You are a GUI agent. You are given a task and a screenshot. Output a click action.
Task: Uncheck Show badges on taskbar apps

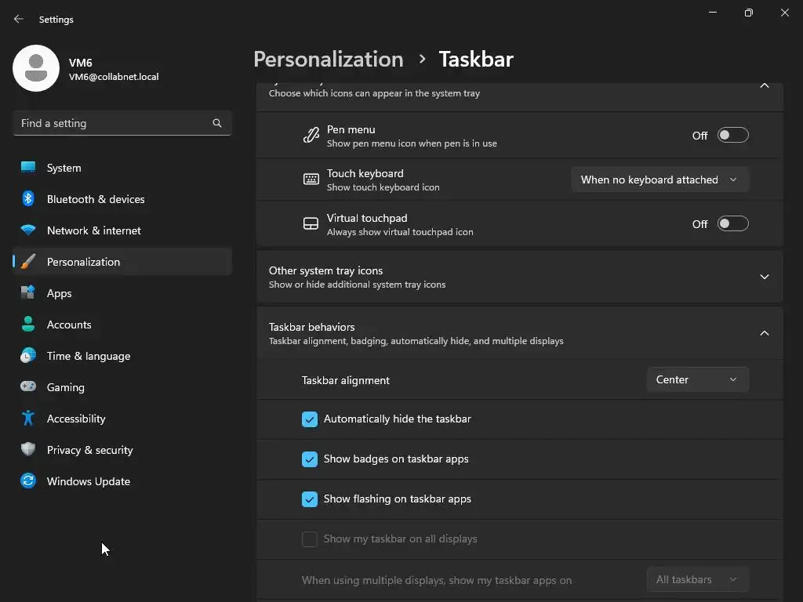310,459
